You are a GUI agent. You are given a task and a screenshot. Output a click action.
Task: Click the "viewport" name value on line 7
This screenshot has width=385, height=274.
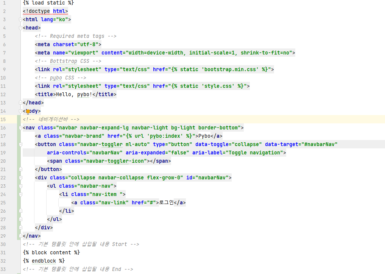pyautogui.click(x=83, y=53)
